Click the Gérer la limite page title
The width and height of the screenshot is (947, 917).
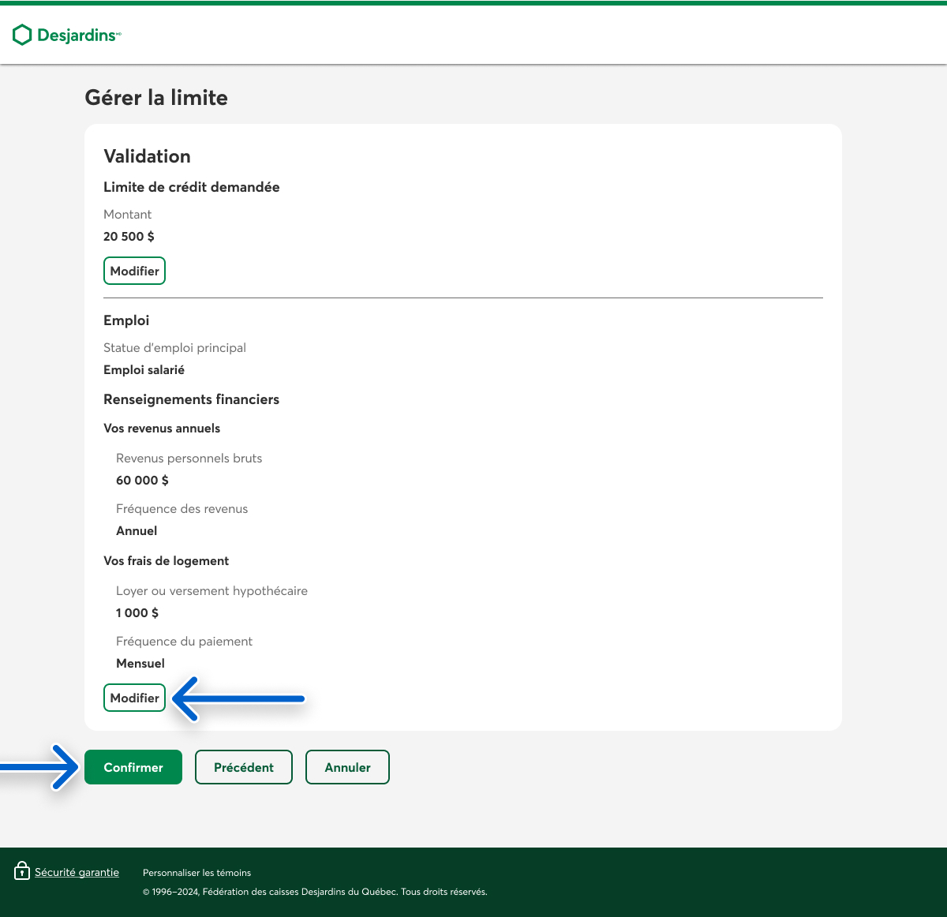coord(156,98)
